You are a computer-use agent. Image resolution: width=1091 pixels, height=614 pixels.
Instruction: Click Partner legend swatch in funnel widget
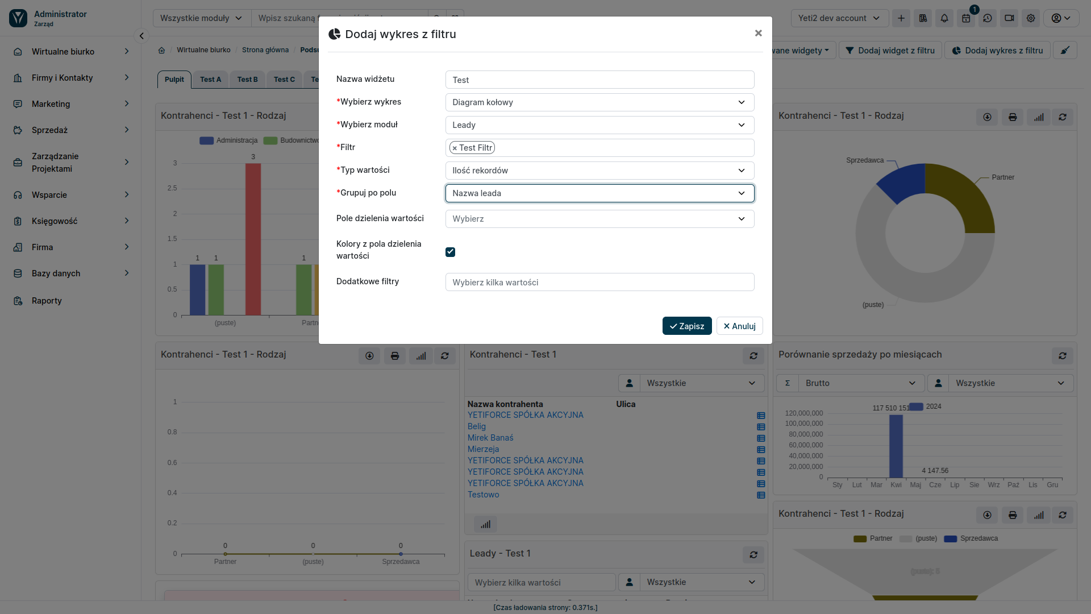pyautogui.click(x=860, y=539)
